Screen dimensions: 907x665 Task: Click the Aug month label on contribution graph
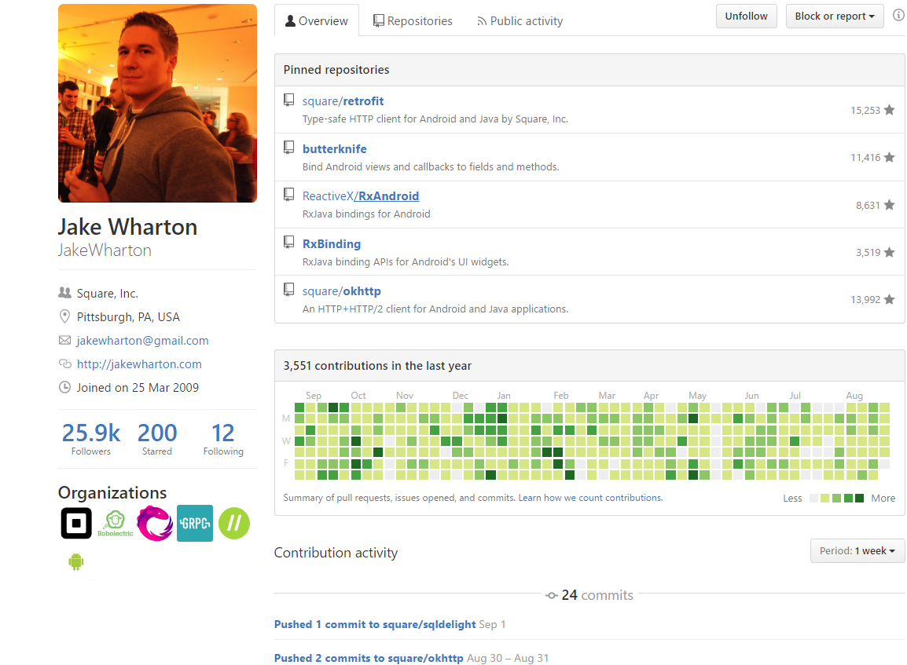click(854, 395)
